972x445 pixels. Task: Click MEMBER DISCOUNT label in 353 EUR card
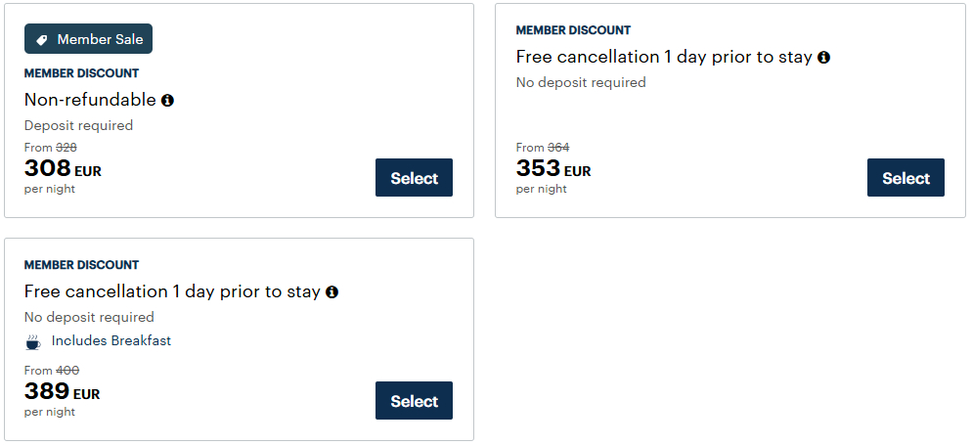tap(573, 30)
